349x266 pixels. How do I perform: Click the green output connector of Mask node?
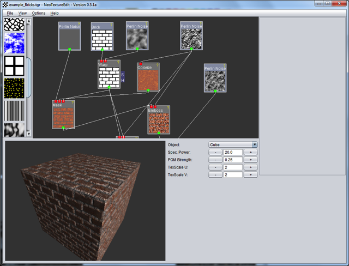[63, 128]
